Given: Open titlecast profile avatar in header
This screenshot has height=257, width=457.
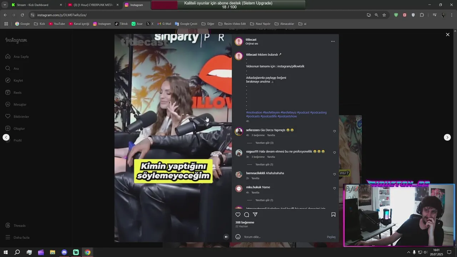Looking at the screenshot, I should point(239,41).
